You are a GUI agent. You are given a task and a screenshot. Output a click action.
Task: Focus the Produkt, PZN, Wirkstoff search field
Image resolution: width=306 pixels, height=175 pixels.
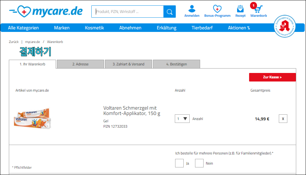127,12
